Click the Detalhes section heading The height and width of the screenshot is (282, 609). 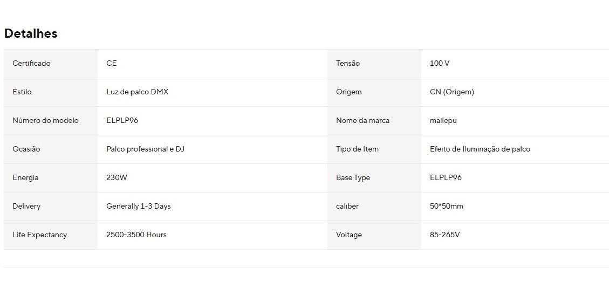tap(31, 33)
